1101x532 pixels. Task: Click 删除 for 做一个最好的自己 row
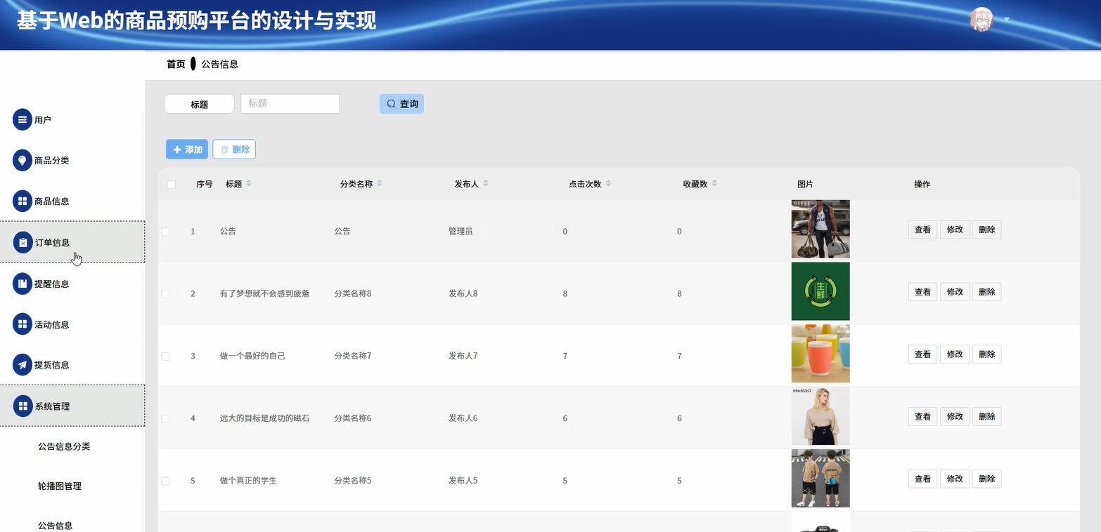click(x=986, y=354)
